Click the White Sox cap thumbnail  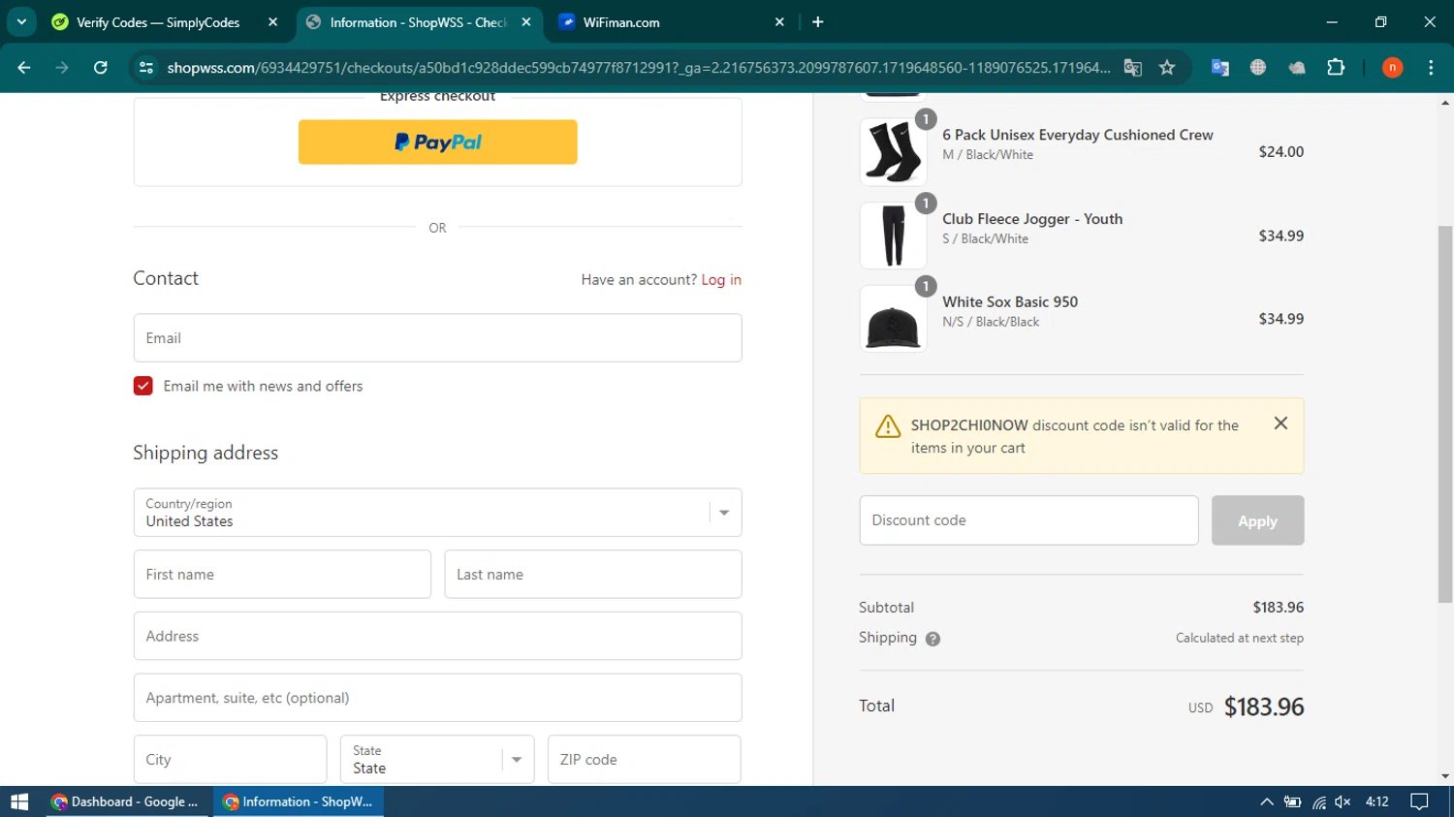[x=893, y=319]
